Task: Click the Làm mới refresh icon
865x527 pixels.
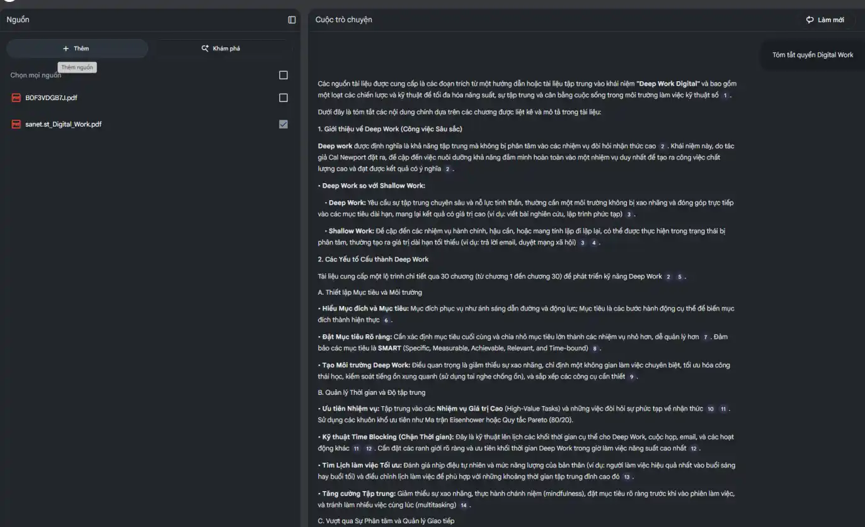Action: click(x=810, y=20)
